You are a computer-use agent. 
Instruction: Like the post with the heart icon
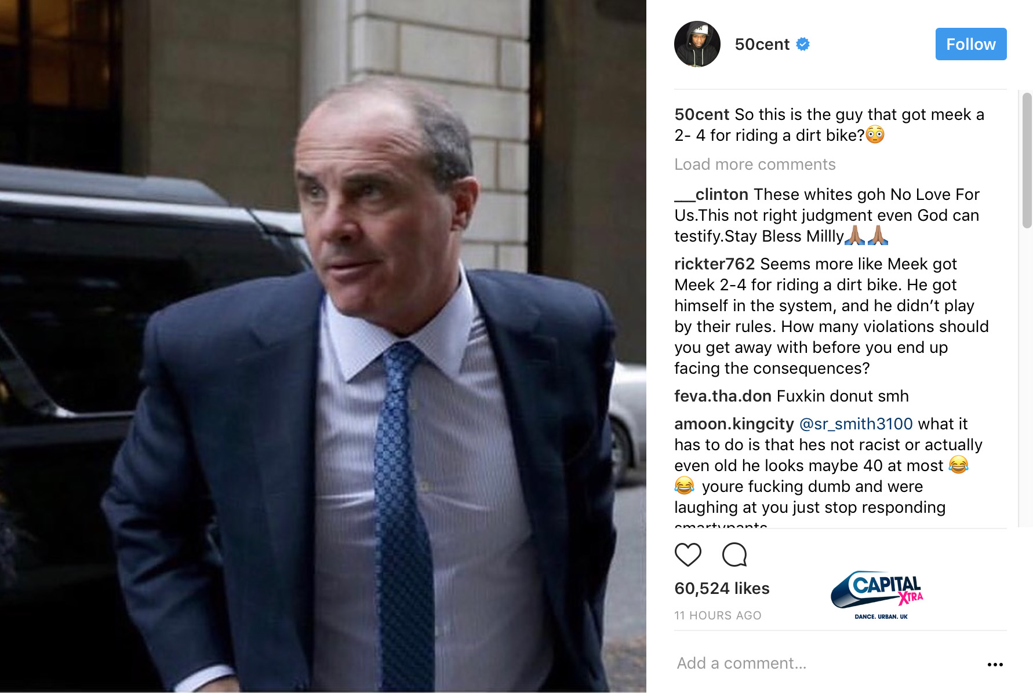coord(688,555)
